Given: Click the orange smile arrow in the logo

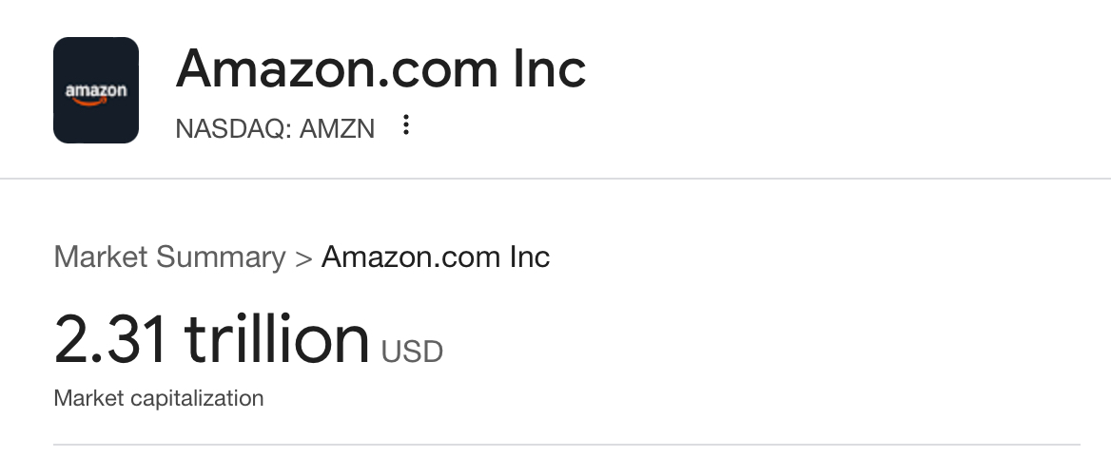Looking at the screenshot, I should click(94, 102).
